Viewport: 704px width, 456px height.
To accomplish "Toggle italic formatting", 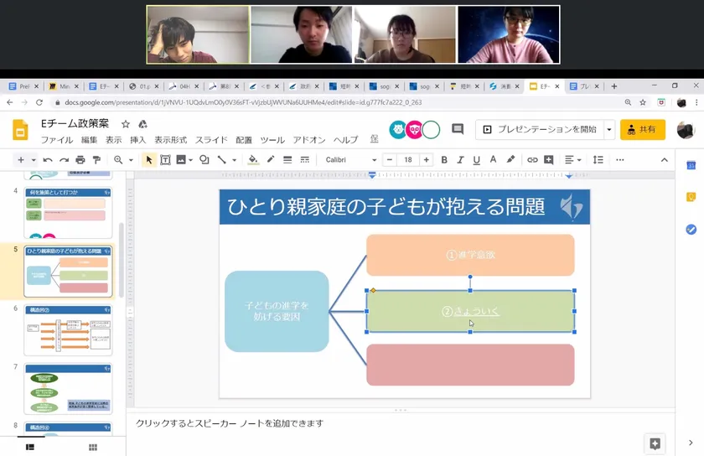I will tap(460, 159).
